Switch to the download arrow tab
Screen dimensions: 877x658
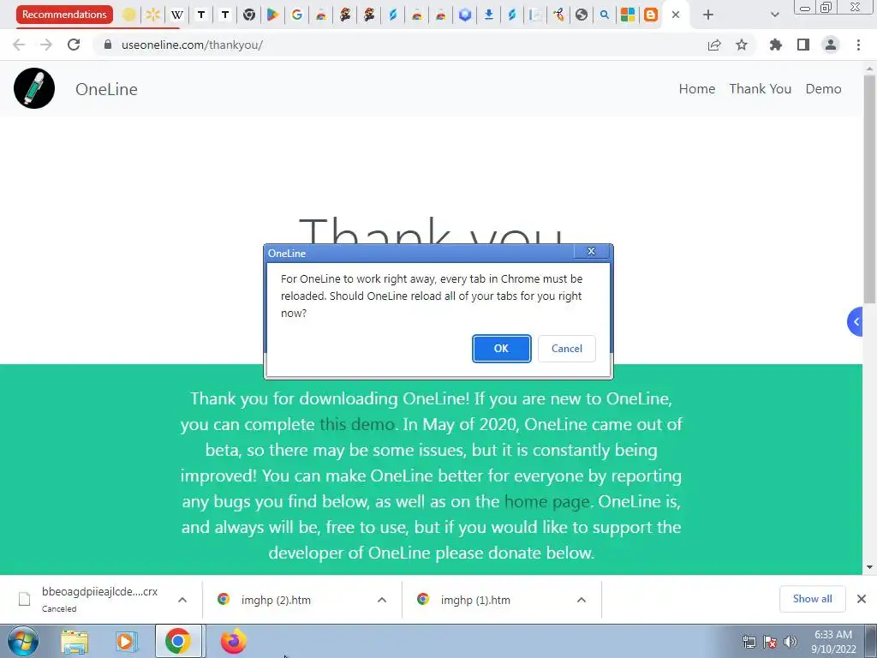click(x=488, y=15)
